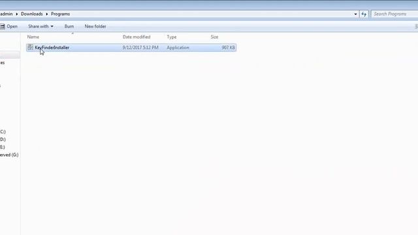The width and height of the screenshot is (418, 235).
Task: Select the KeyFinderInstaller application icon
Action: click(x=31, y=48)
